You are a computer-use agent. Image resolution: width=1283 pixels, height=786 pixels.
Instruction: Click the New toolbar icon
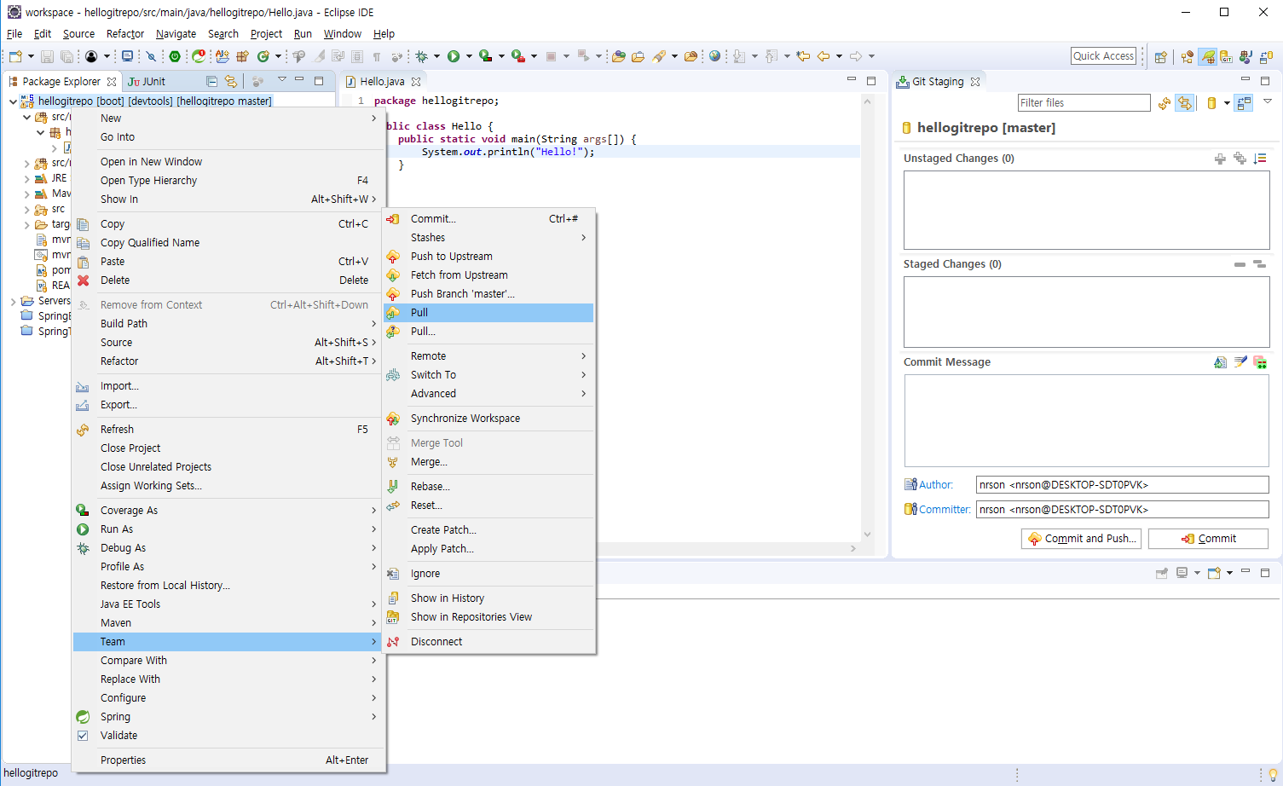click(x=15, y=56)
